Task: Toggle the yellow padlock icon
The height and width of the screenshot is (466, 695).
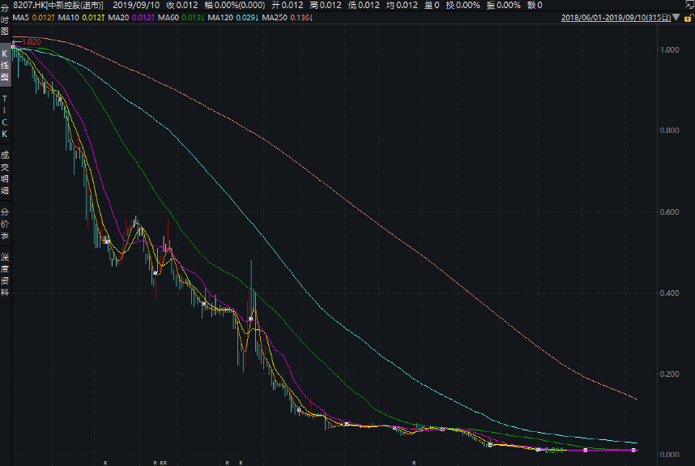Action: pos(689,18)
